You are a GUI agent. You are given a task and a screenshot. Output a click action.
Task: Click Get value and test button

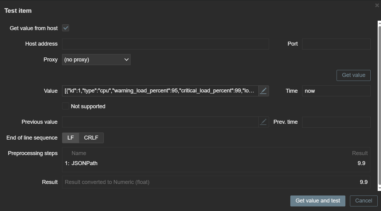317,201
